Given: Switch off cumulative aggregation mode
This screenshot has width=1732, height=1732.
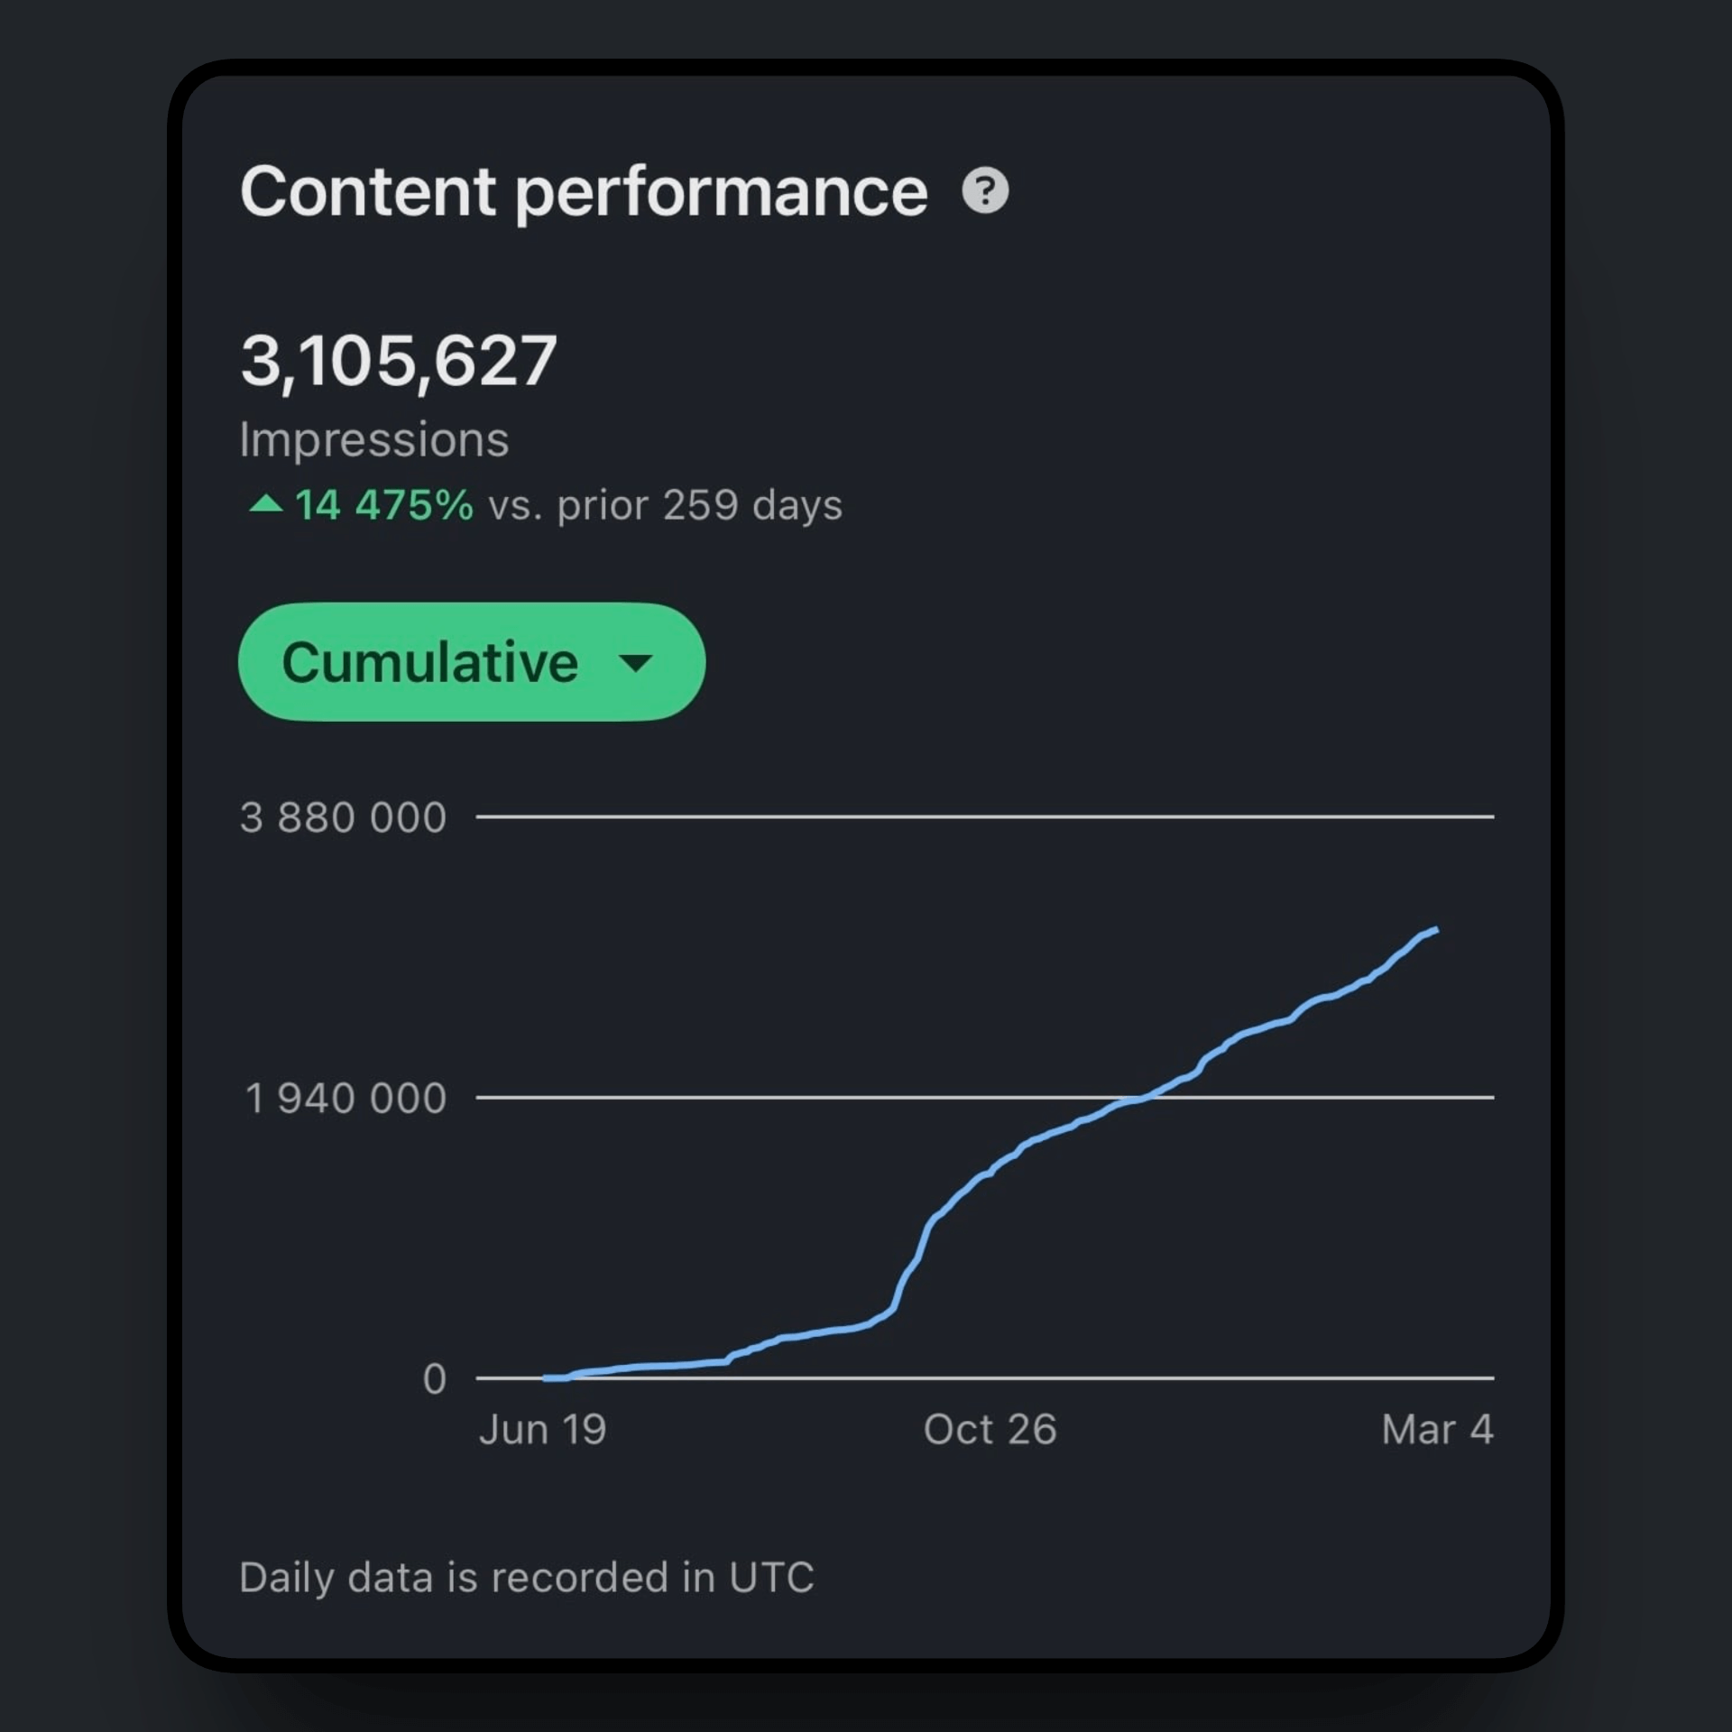Looking at the screenshot, I should [x=469, y=663].
